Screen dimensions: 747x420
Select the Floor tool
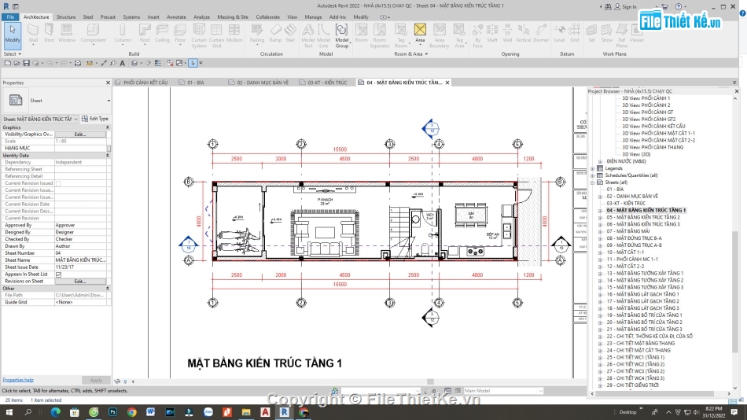pyautogui.click(x=180, y=34)
